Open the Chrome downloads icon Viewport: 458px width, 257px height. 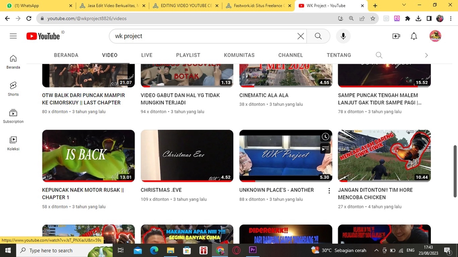418,19
